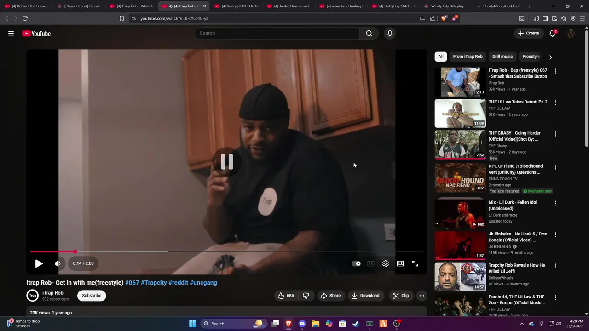This screenshot has height=331, width=589.
Task: Mute the video with the volume icon
Action: [x=58, y=263]
